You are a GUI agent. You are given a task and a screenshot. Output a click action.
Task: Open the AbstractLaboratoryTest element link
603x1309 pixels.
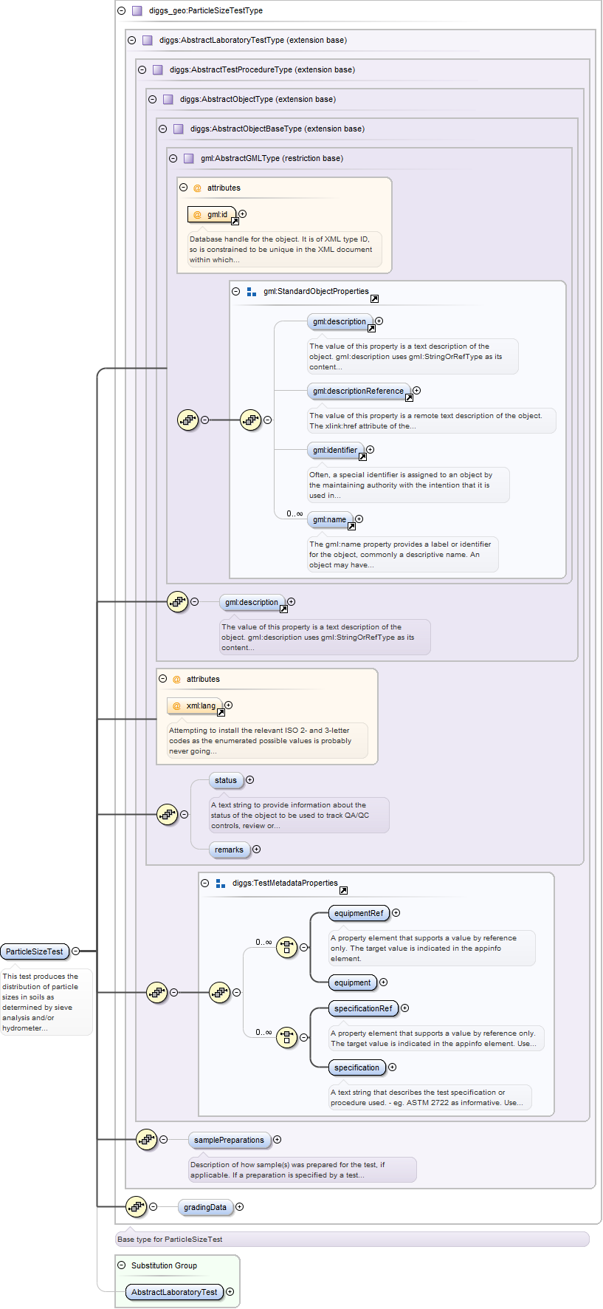174,1292
